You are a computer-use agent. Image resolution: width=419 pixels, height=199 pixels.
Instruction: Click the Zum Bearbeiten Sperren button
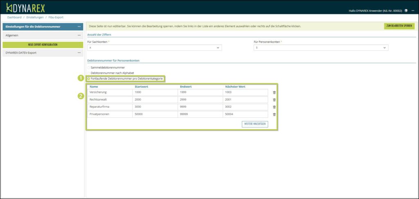(x=399, y=26)
